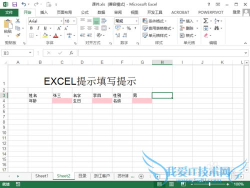The width and height of the screenshot is (250, 188).
Task: Click the Clear eraser icon
Action: 206,35
